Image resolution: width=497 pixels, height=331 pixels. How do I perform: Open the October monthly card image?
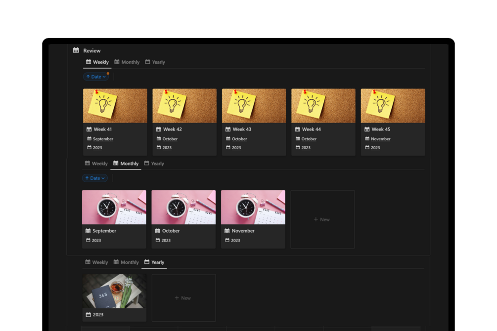click(x=183, y=207)
